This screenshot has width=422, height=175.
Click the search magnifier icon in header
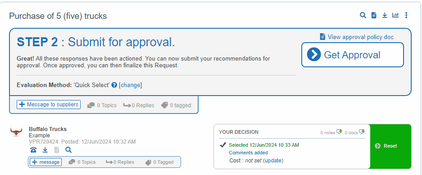pos(363,15)
